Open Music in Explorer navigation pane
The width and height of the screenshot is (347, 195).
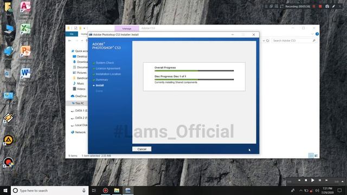click(79, 83)
